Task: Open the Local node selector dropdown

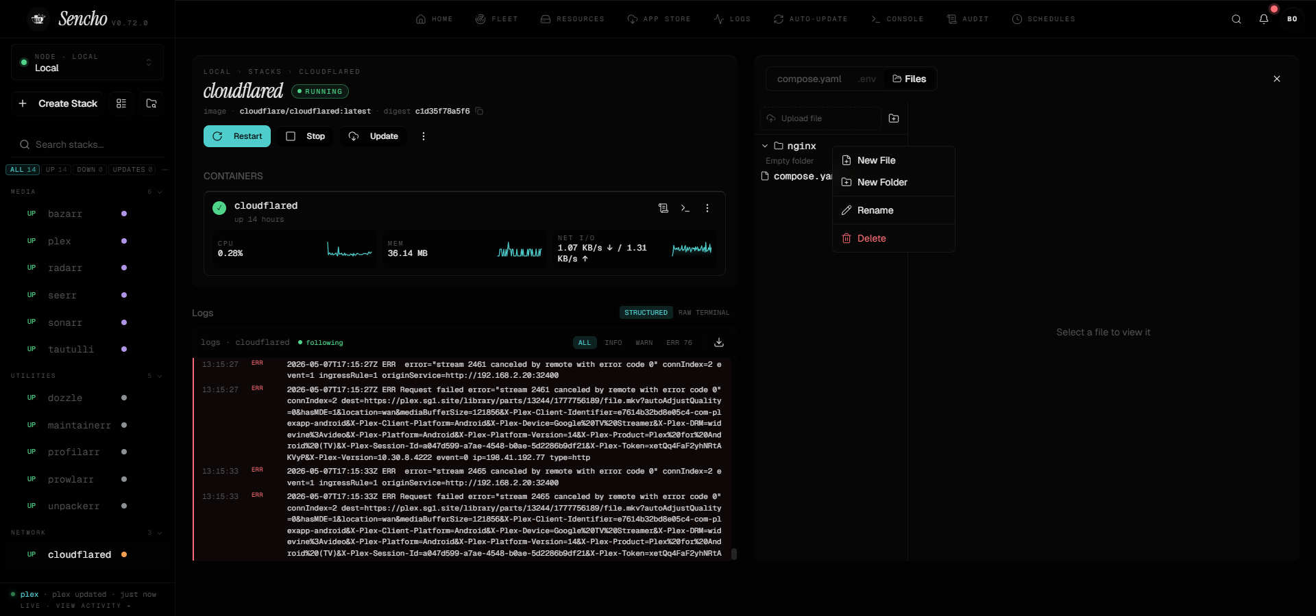Action: coord(87,62)
